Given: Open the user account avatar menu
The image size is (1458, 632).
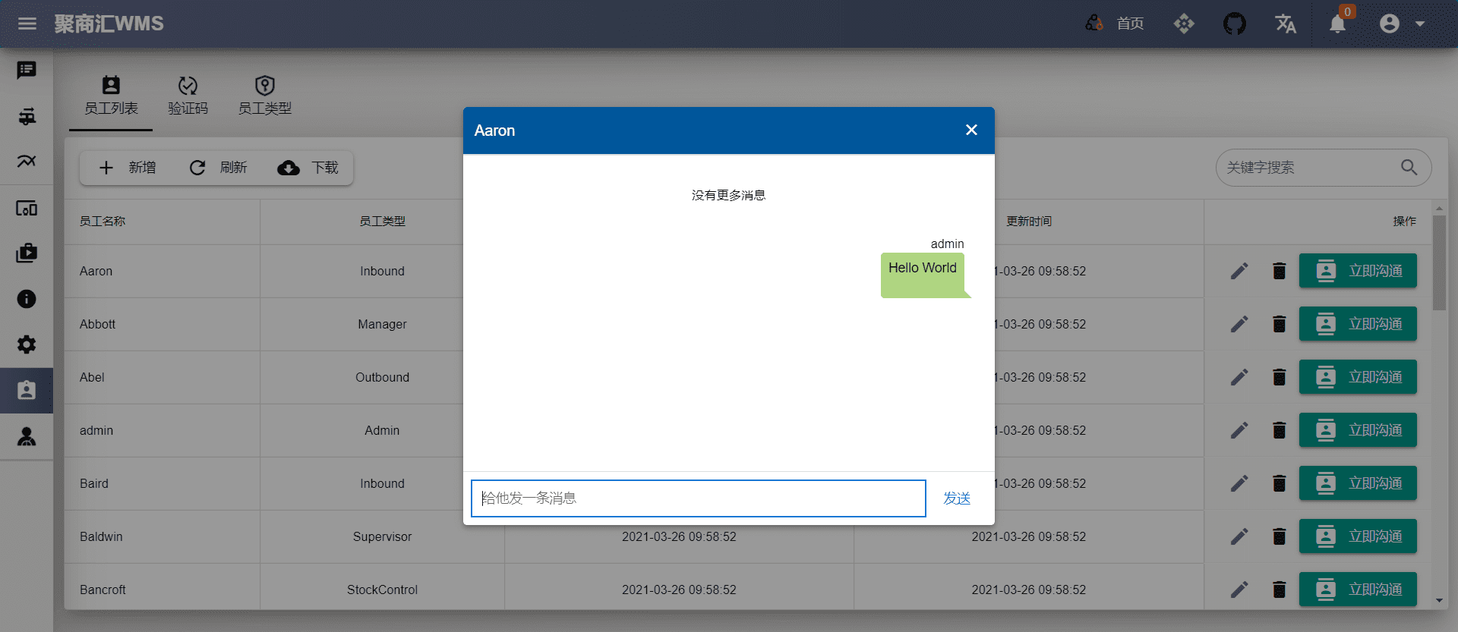Looking at the screenshot, I should coord(1390,24).
